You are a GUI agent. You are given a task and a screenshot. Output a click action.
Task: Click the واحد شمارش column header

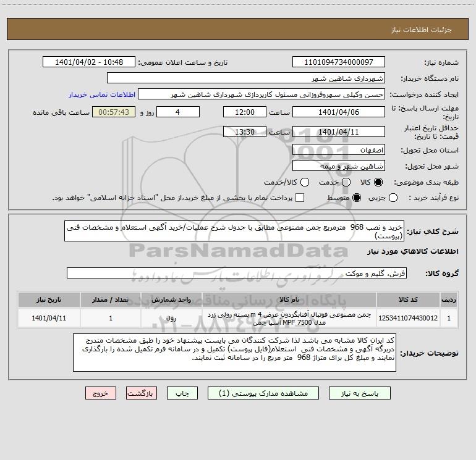pos(171,299)
